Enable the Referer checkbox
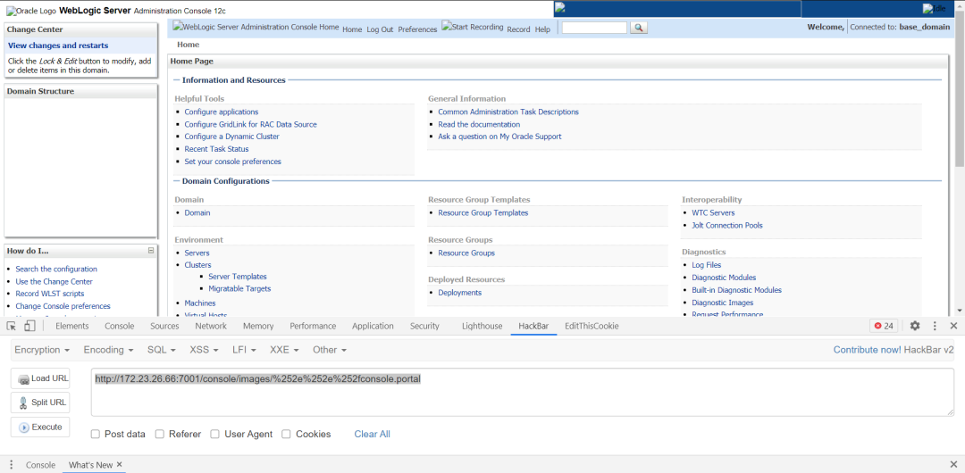965x473 pixels. click(x=159, y=434)
